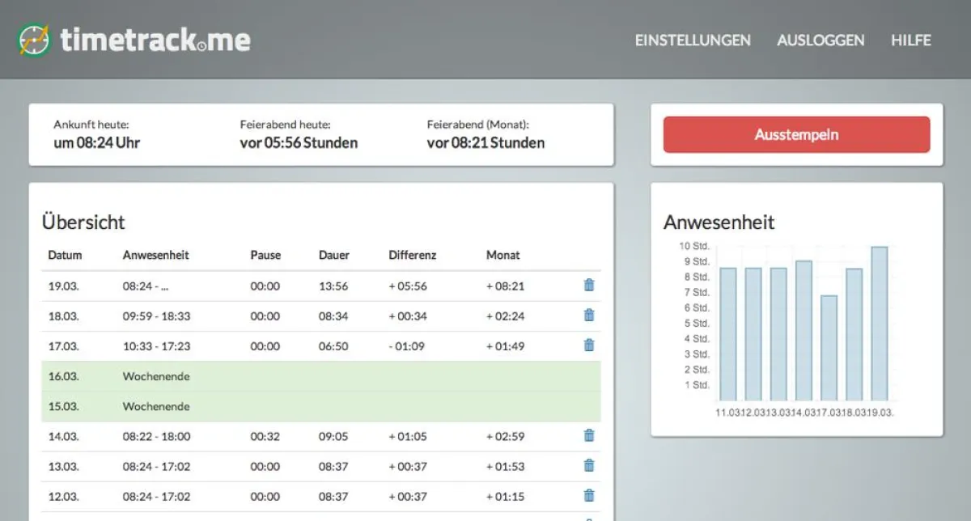Delete the 12.03 entry
Screen dimensions: 971x521
point(588,496)
